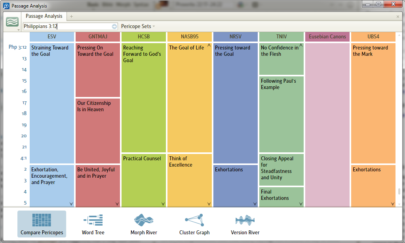Open the Morph River view
The height and width of the screenshot is (243, 405).
144,224
